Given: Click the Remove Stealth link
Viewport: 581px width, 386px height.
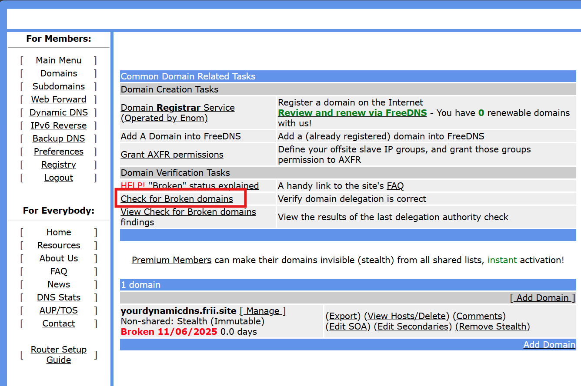Looking at the screenshot, I should coord(492,327).
